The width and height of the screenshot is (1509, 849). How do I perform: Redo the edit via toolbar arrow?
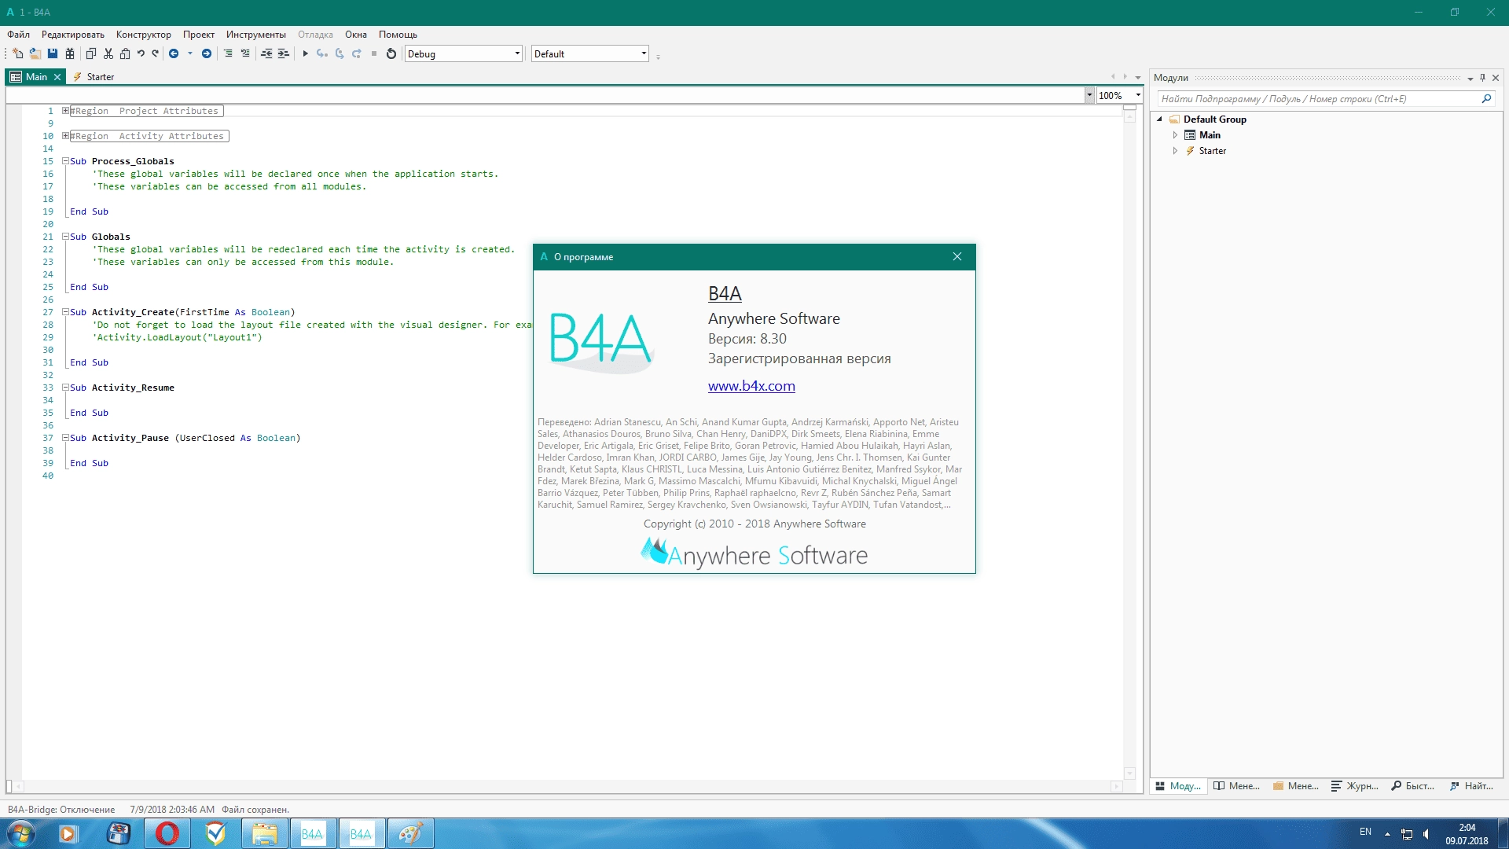(x=155, y=53)
